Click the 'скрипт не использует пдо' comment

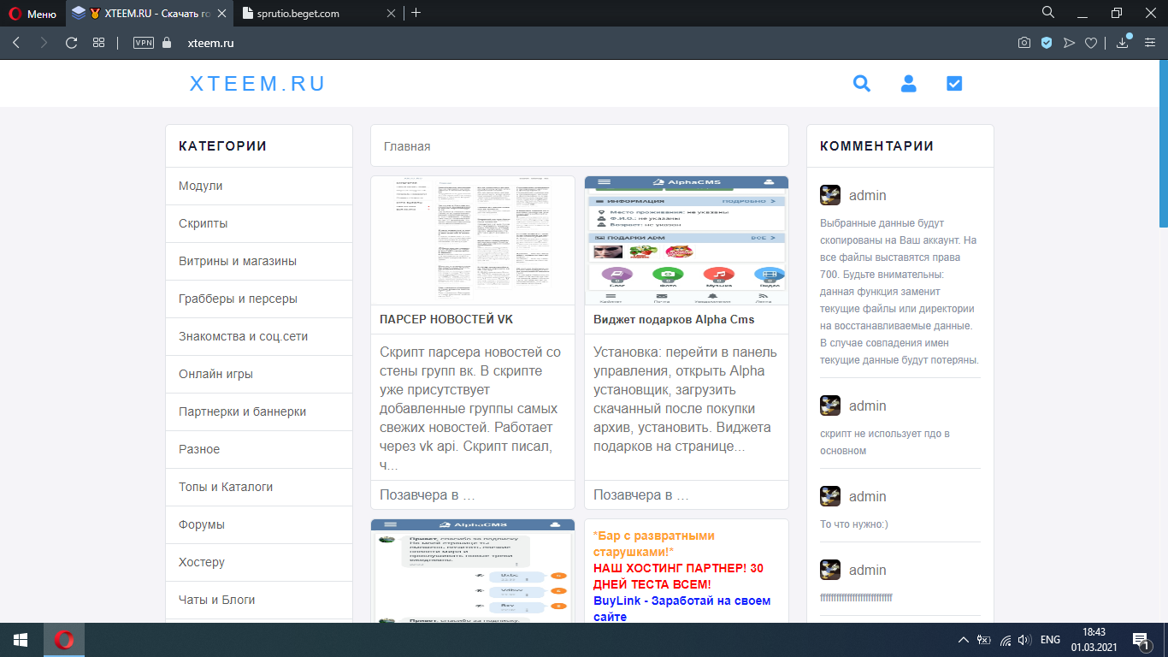[x=885, y=442]
